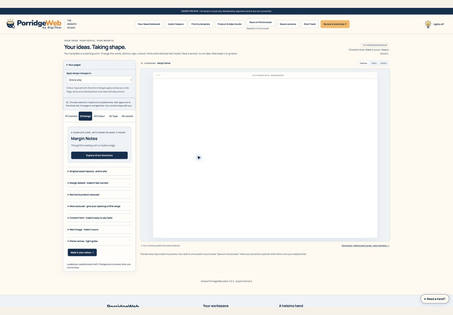The height and width of the screenshot is (315, 453).
Task: Expand Service & product carousel section
Action: [99, 195]
